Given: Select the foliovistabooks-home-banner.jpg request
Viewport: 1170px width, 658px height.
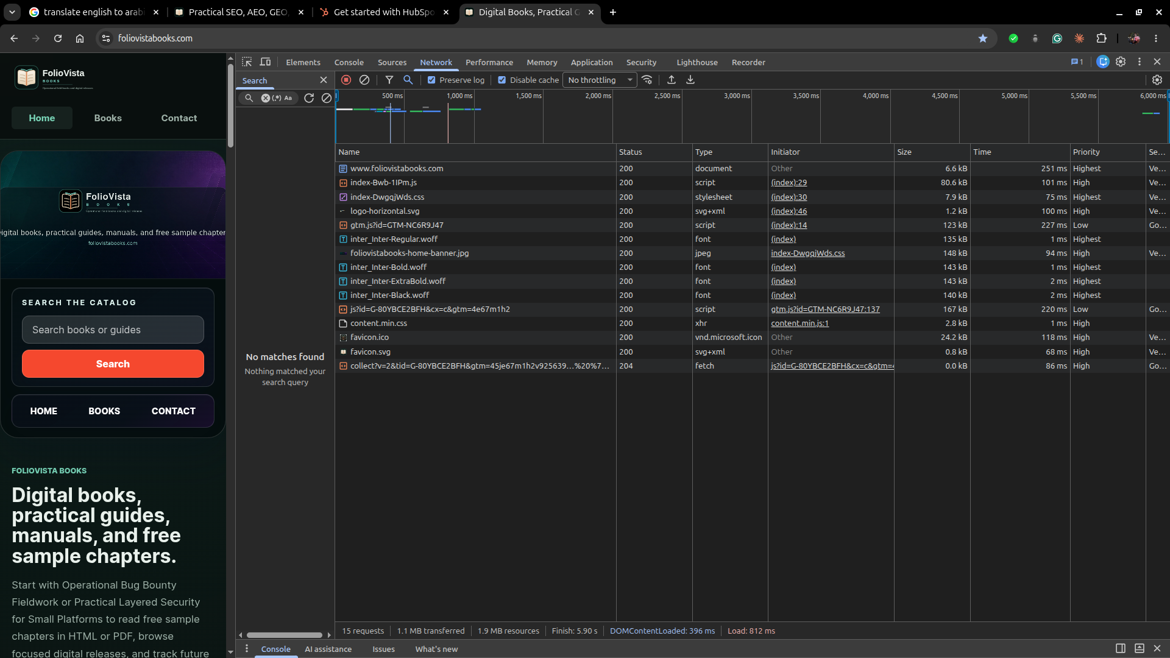Looking at the screenshot, I should pyautogui.click(x=752, y=253).
